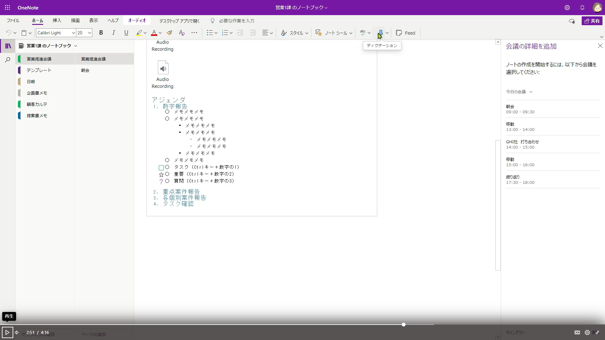
Task: Click the Audio Recording speaker icon
Action: coord(163,67)
